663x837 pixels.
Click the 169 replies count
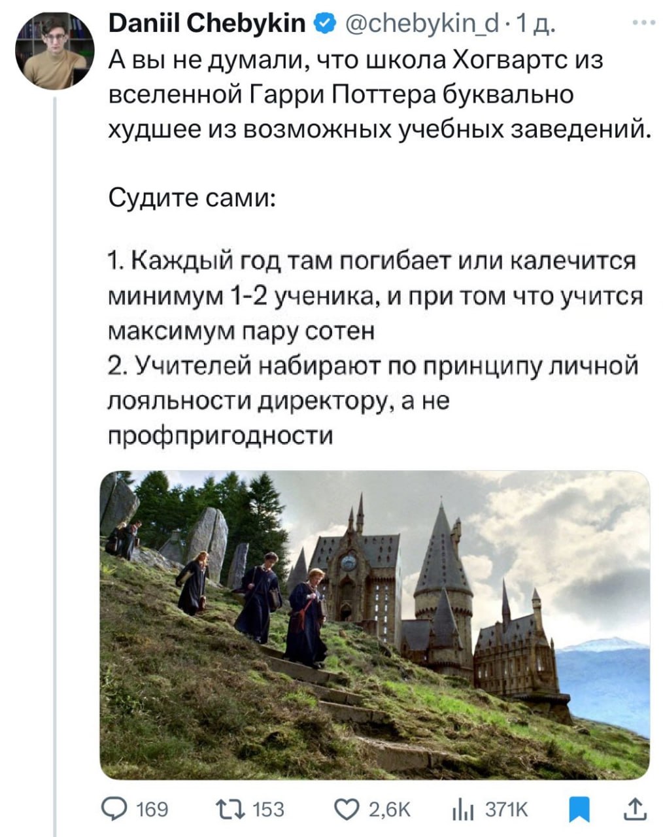[x=152, y=811]
